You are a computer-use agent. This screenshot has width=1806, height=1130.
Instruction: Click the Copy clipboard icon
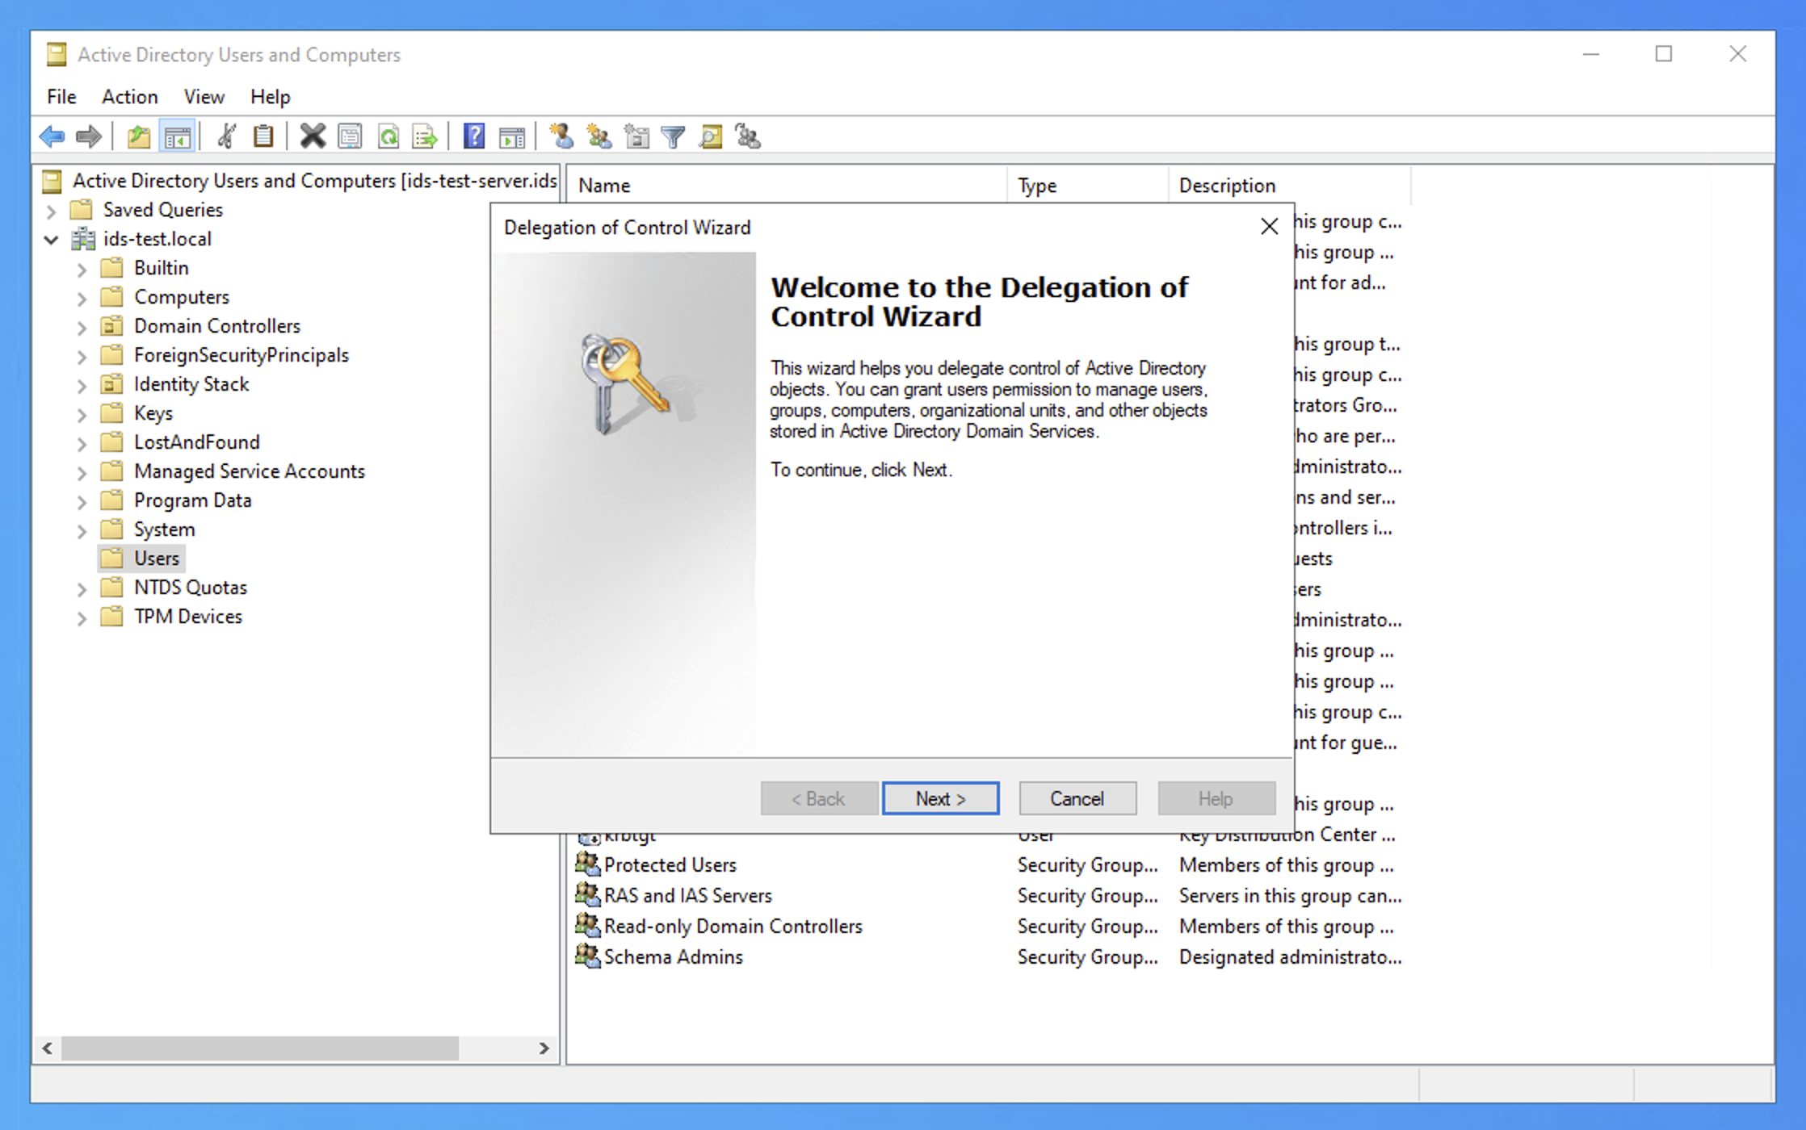coord(263,136)
